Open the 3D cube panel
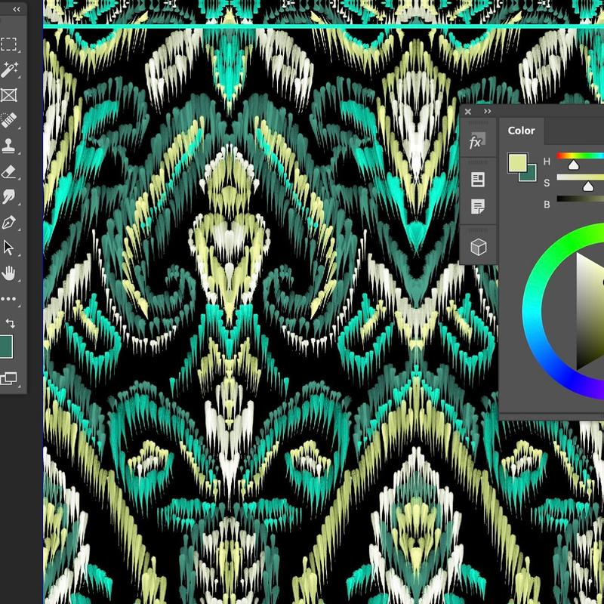 coord(479,247)
